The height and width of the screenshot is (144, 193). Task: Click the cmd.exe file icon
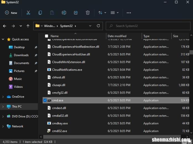[x=49, y=100]
